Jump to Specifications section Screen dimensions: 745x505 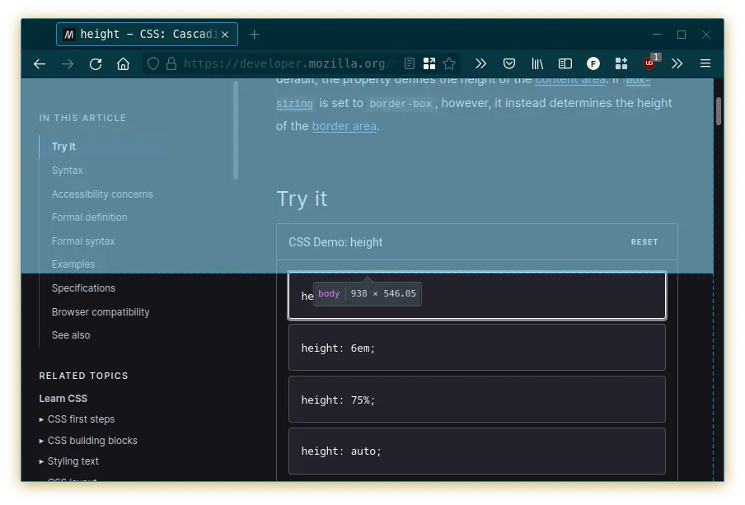[x=83, y=288]
